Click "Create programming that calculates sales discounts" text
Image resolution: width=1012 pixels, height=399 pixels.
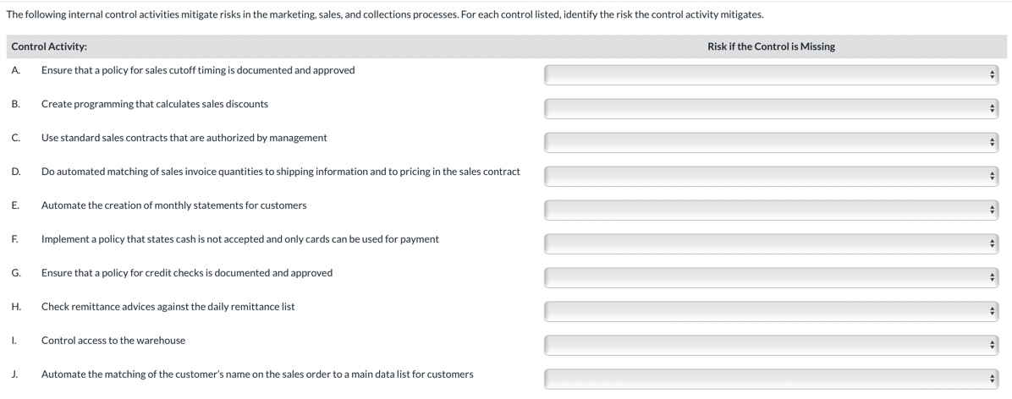pyautogui.click(x=155, y=104)
